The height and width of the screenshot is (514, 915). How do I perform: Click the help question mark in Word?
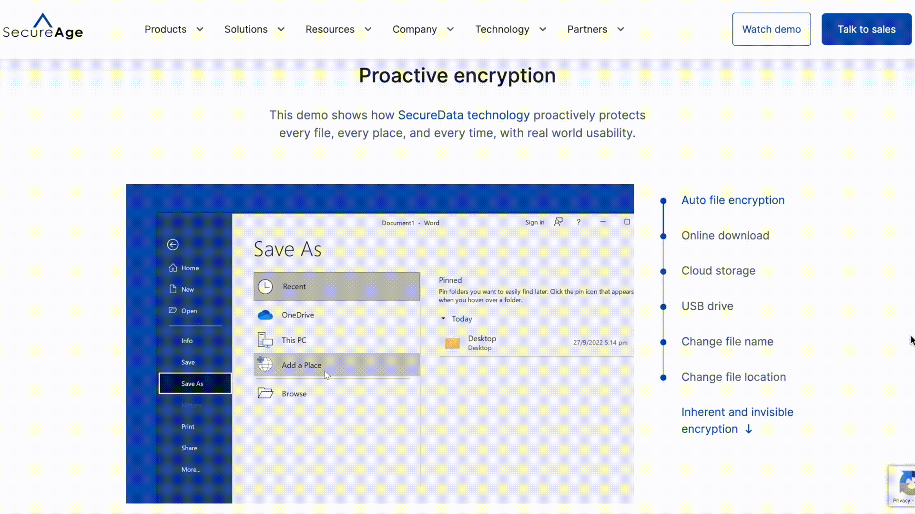coord(579,222)
